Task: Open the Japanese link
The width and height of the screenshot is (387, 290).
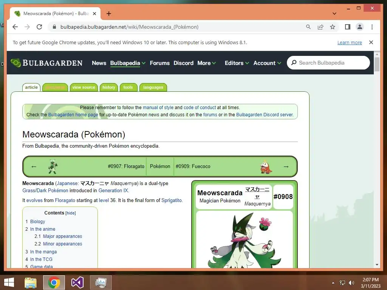Action: point(67,184)
